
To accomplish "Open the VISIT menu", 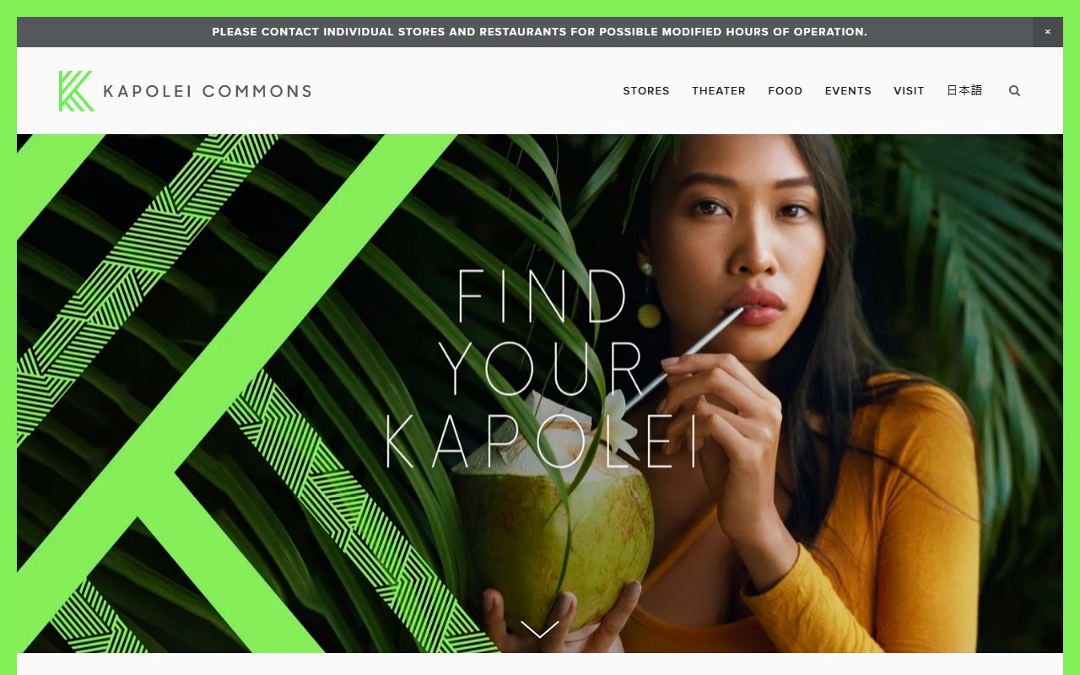I will tap(909, 91).
